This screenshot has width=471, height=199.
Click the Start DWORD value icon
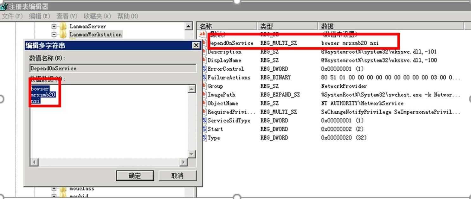pyautogui.click(x=204, y=129)
